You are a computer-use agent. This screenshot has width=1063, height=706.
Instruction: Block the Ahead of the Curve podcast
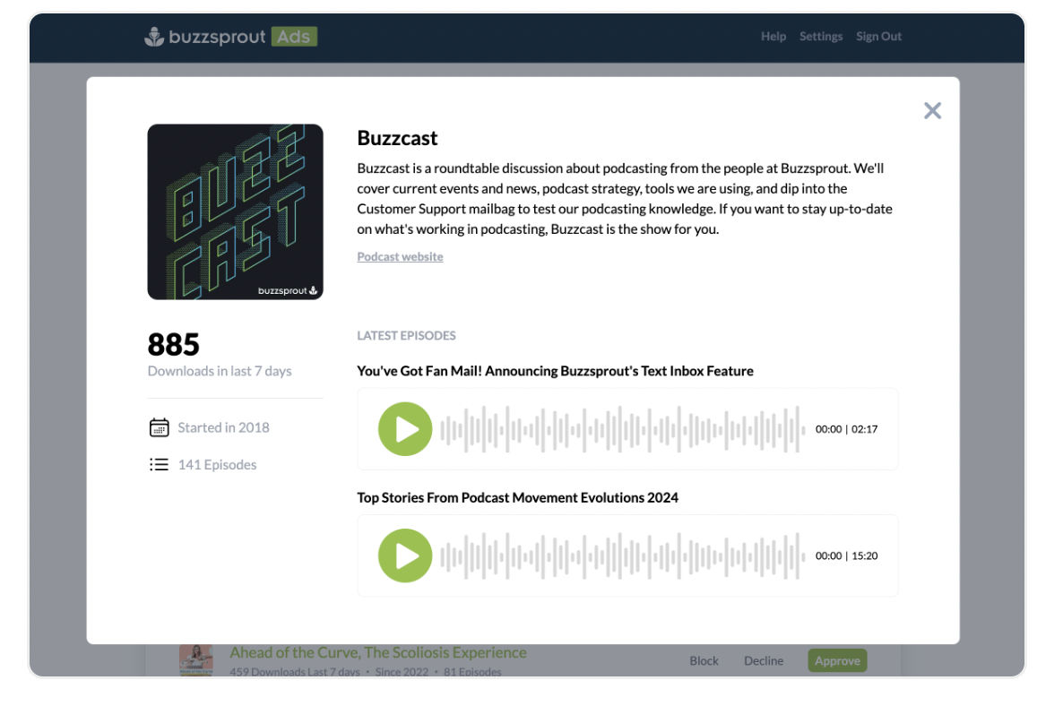click(x=704, y=661)
